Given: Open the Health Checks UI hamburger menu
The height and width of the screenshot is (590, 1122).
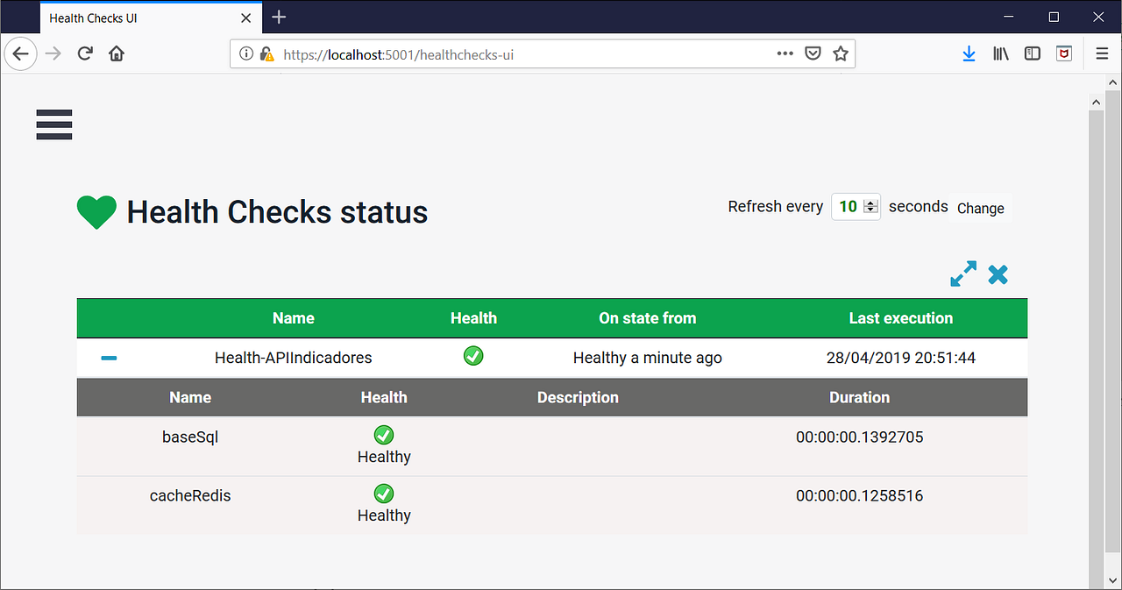Looking at the screenshot, I should click(53, 124).
